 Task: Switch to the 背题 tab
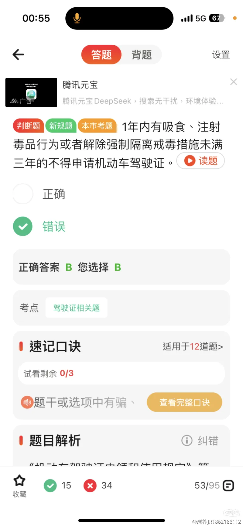tap(142, 55)
